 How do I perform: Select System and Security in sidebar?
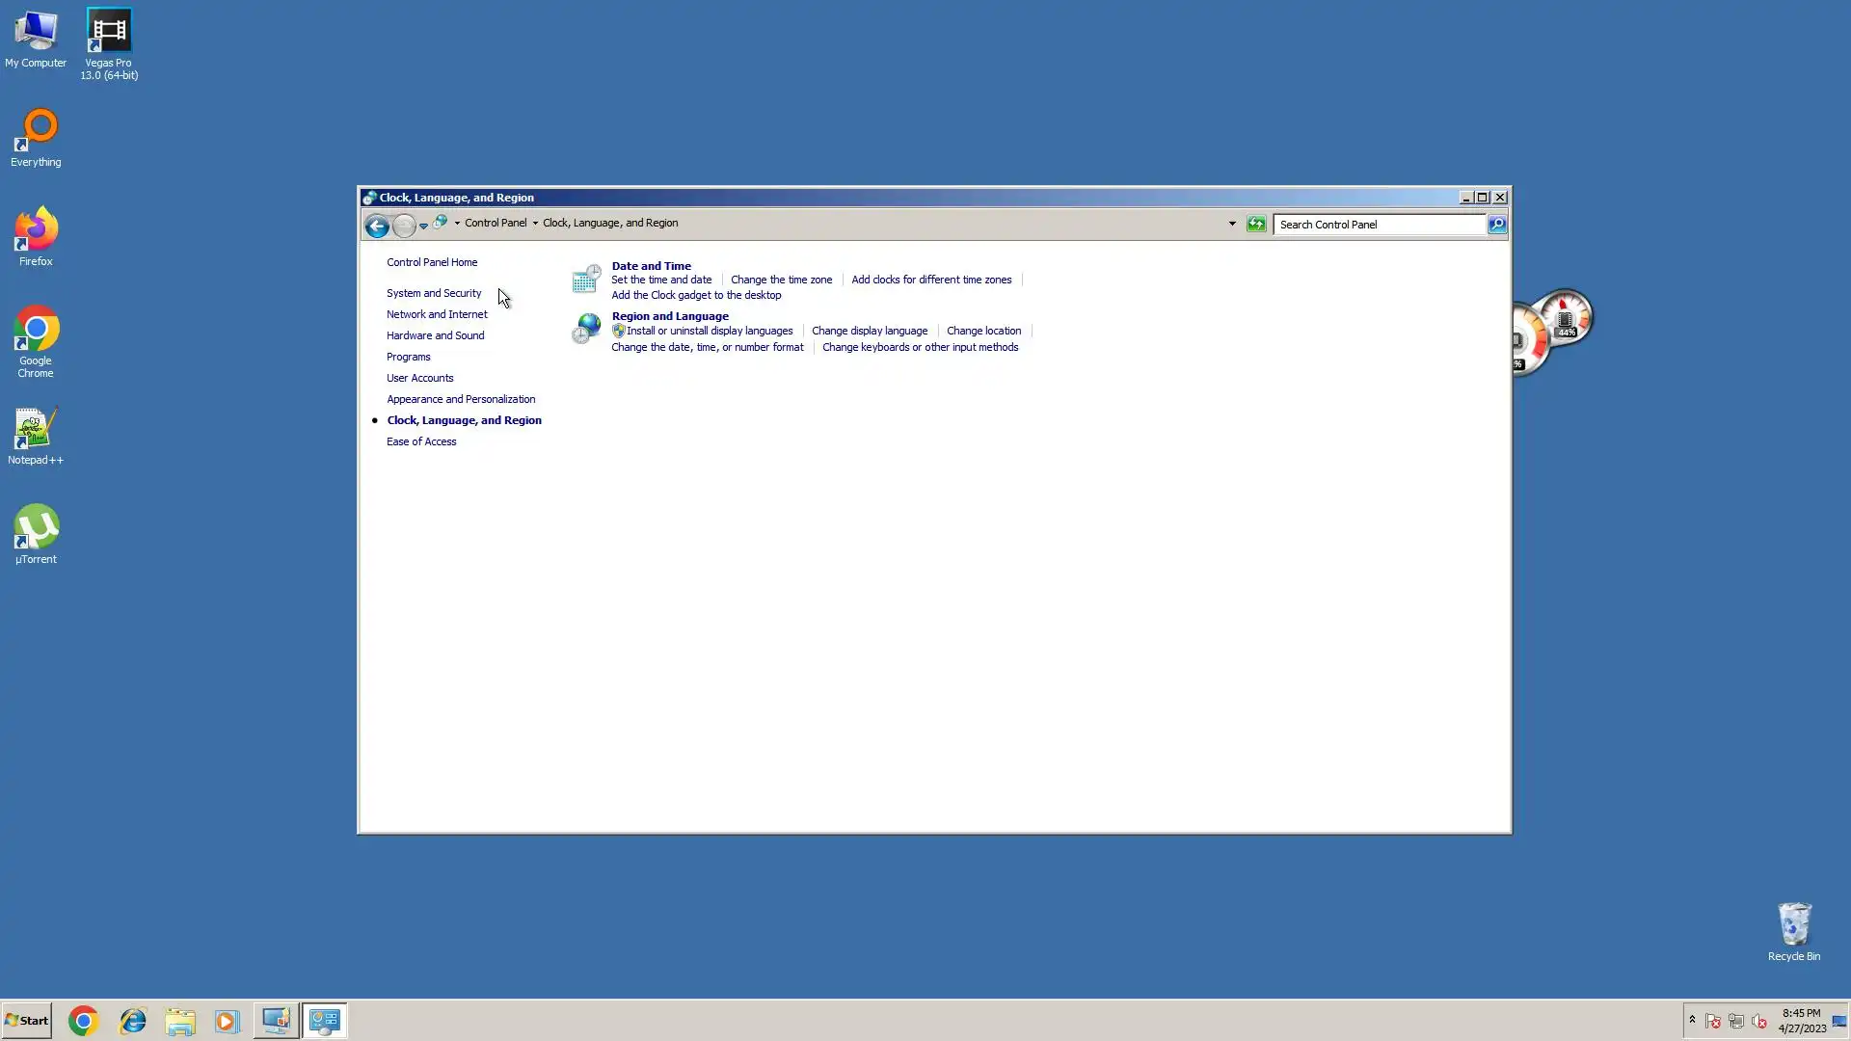(x=434, y=293)
